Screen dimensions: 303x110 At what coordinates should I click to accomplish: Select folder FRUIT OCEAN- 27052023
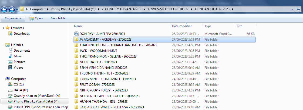click(97, 85)
